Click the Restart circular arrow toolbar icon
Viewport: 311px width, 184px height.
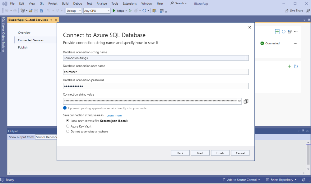coord(144,11)
